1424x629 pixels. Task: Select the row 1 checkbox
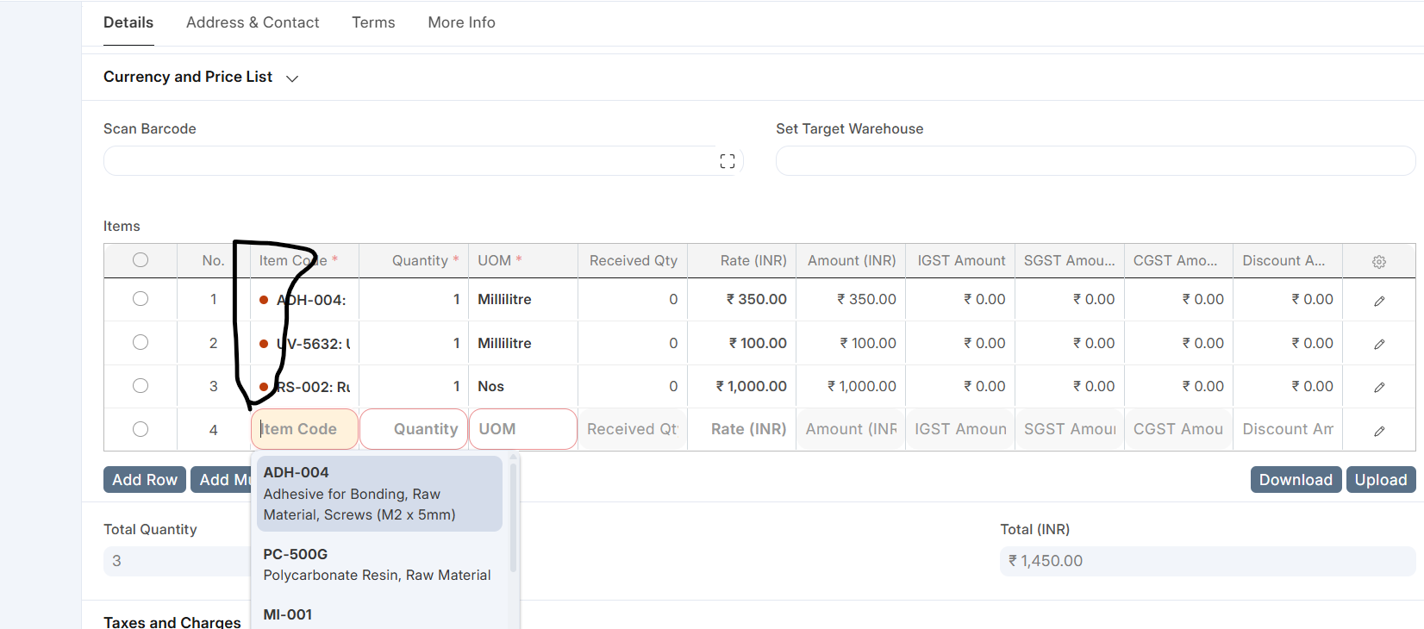[x=141, y=298]
